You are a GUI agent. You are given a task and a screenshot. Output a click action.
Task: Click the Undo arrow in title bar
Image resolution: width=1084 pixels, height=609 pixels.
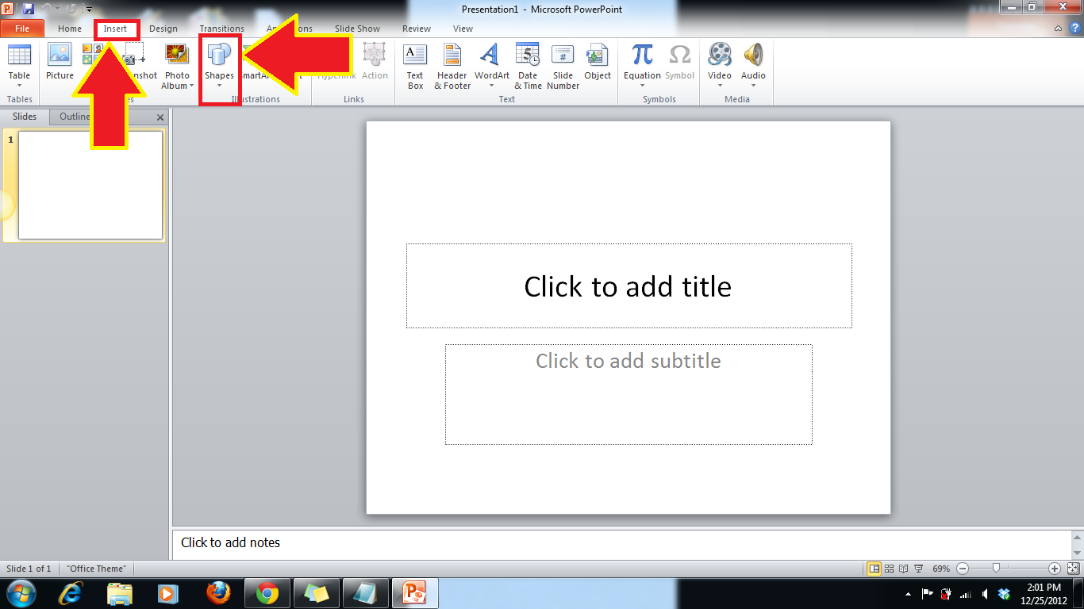click(x=47, y=9)
